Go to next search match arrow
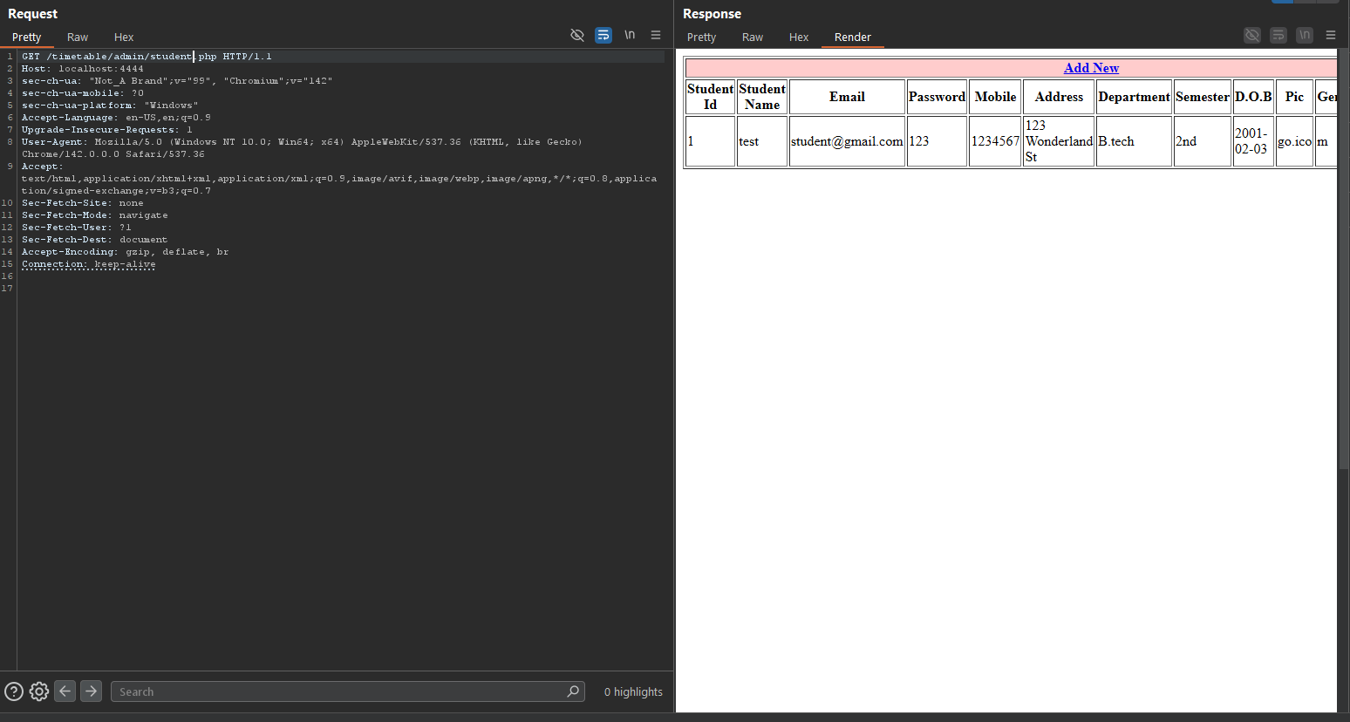 pos(91,691)
